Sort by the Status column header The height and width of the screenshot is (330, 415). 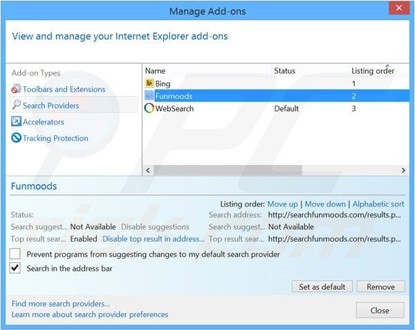coord(284,71)
